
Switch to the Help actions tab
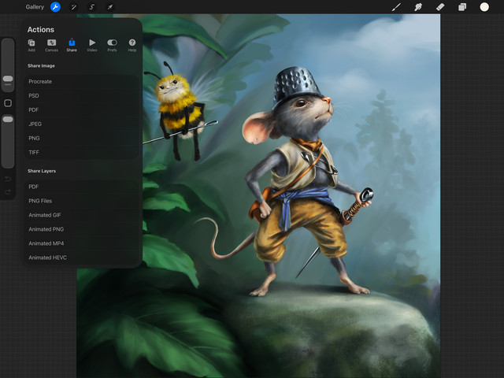132,46
